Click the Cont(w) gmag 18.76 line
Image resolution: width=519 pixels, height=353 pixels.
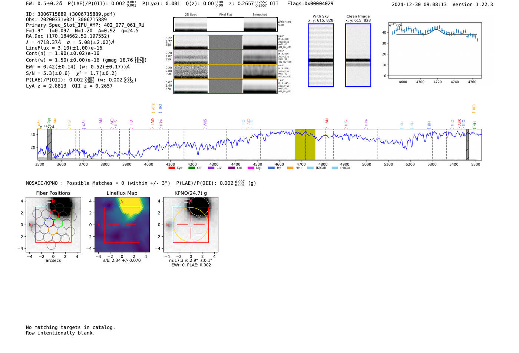(86, 60)
